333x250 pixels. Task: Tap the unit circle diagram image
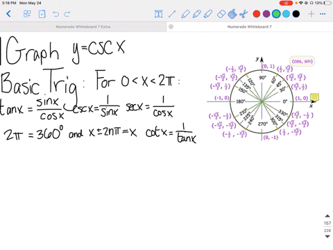pyautogui.click(x=262, y=99)
